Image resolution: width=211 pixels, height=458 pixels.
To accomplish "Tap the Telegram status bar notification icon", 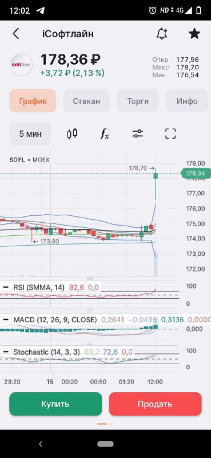I will [x=40, y=10].
